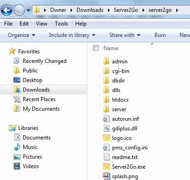190x180 pixels.
Task: Click the folder name text 'cgi-bin'
Action: (121, 71)
